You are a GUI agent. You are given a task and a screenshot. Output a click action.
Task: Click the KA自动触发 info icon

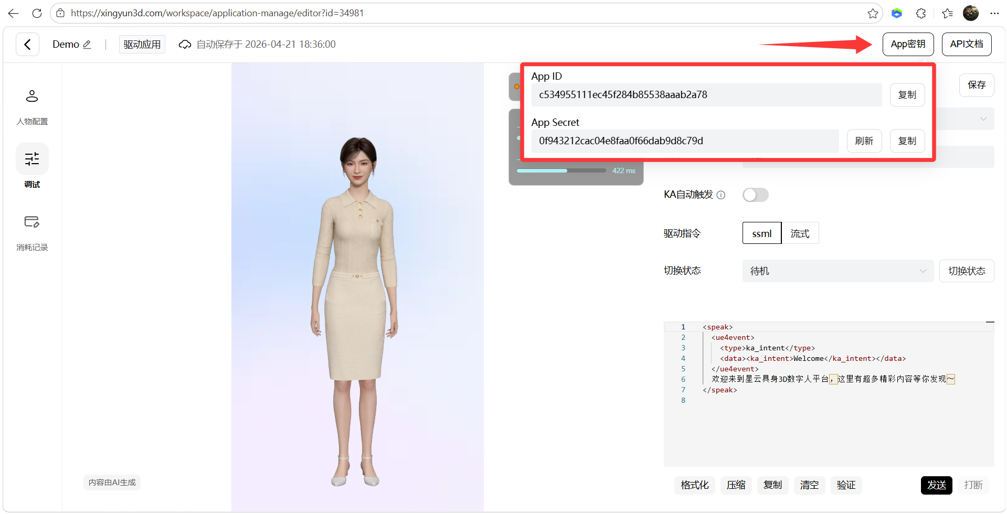click(x=721, y=195)
